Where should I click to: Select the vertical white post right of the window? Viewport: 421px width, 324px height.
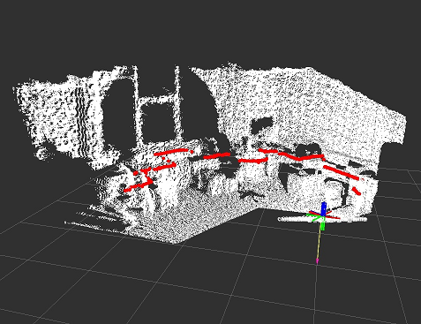pos(177,103)
